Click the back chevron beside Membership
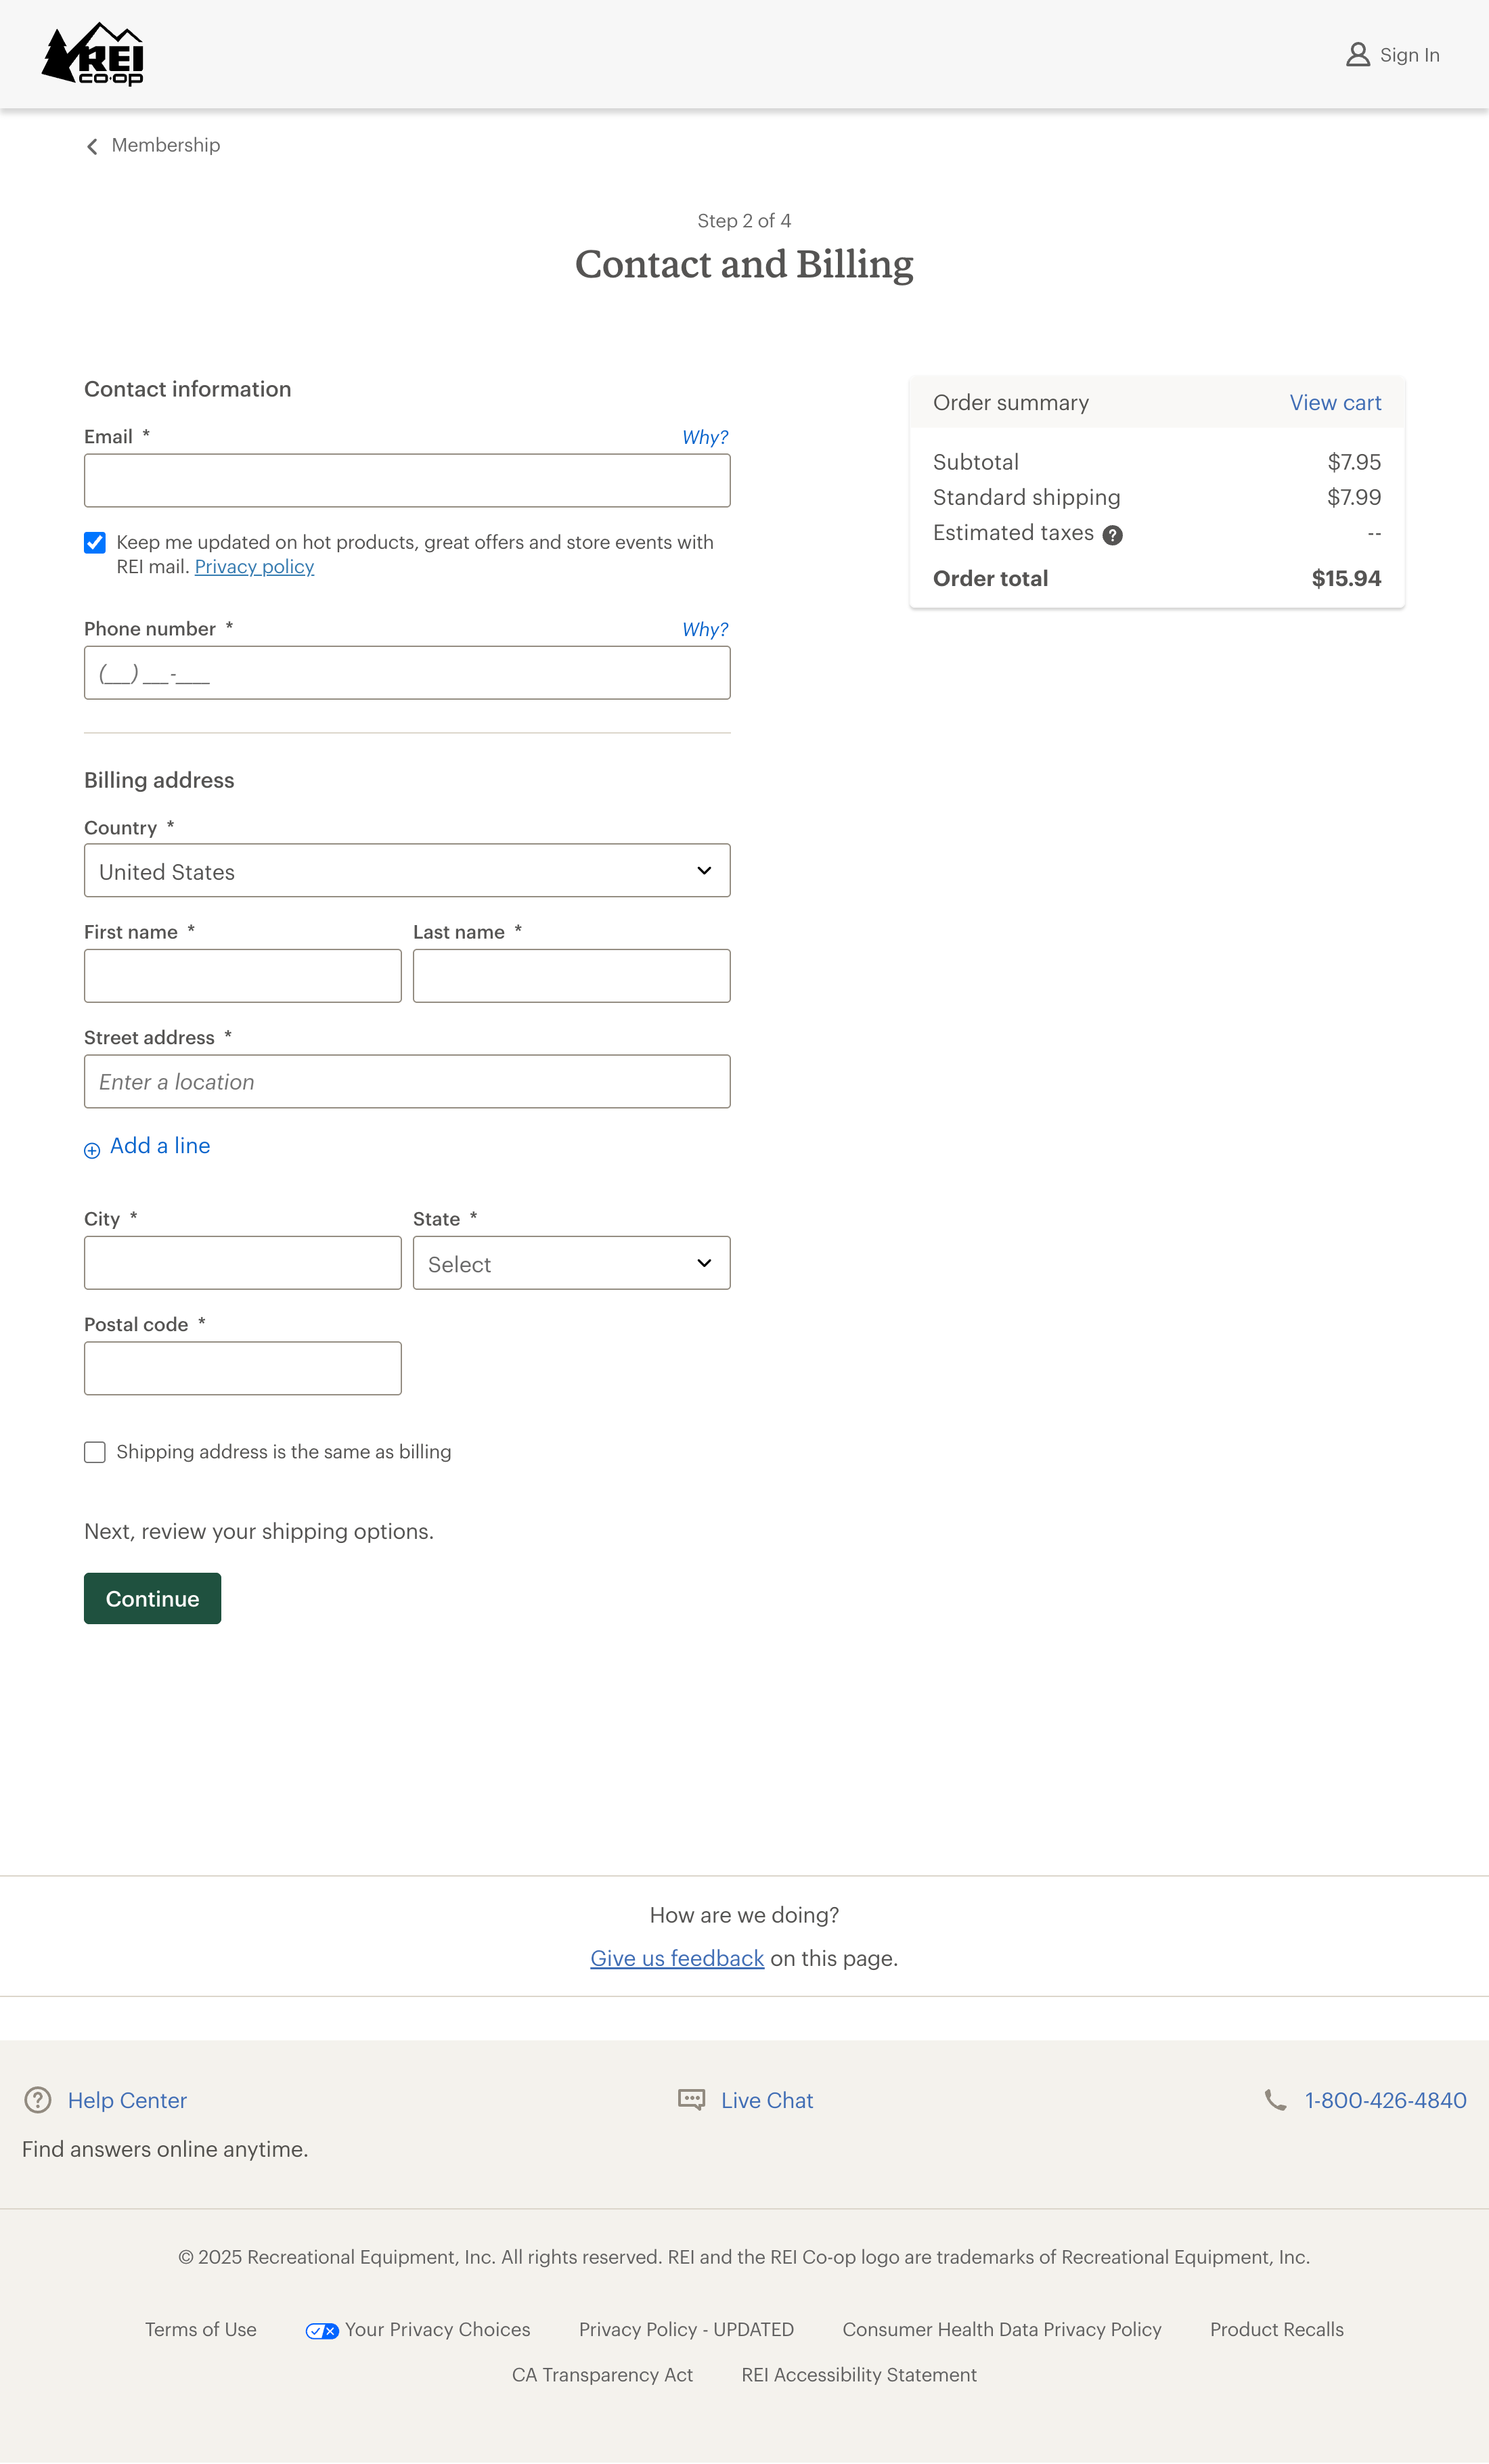Viewport: 1489px width, 2464px height. point(92,147)
